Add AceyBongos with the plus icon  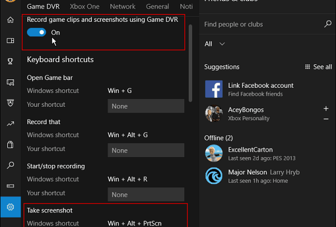coord(326,108)
